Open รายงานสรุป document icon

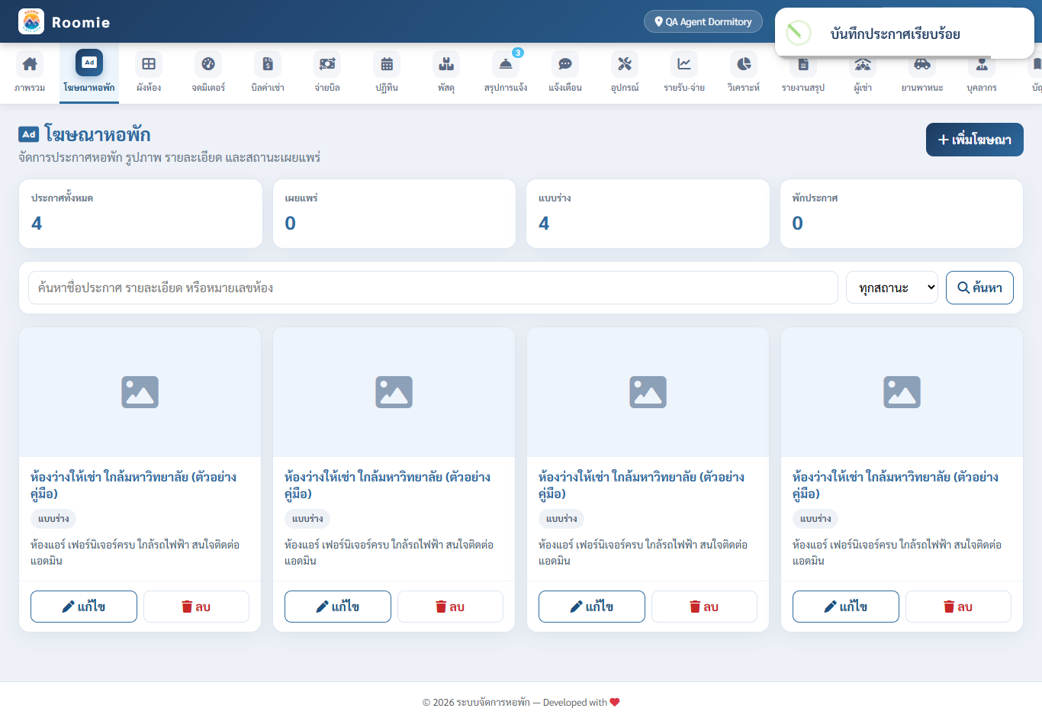click(803, 64)
